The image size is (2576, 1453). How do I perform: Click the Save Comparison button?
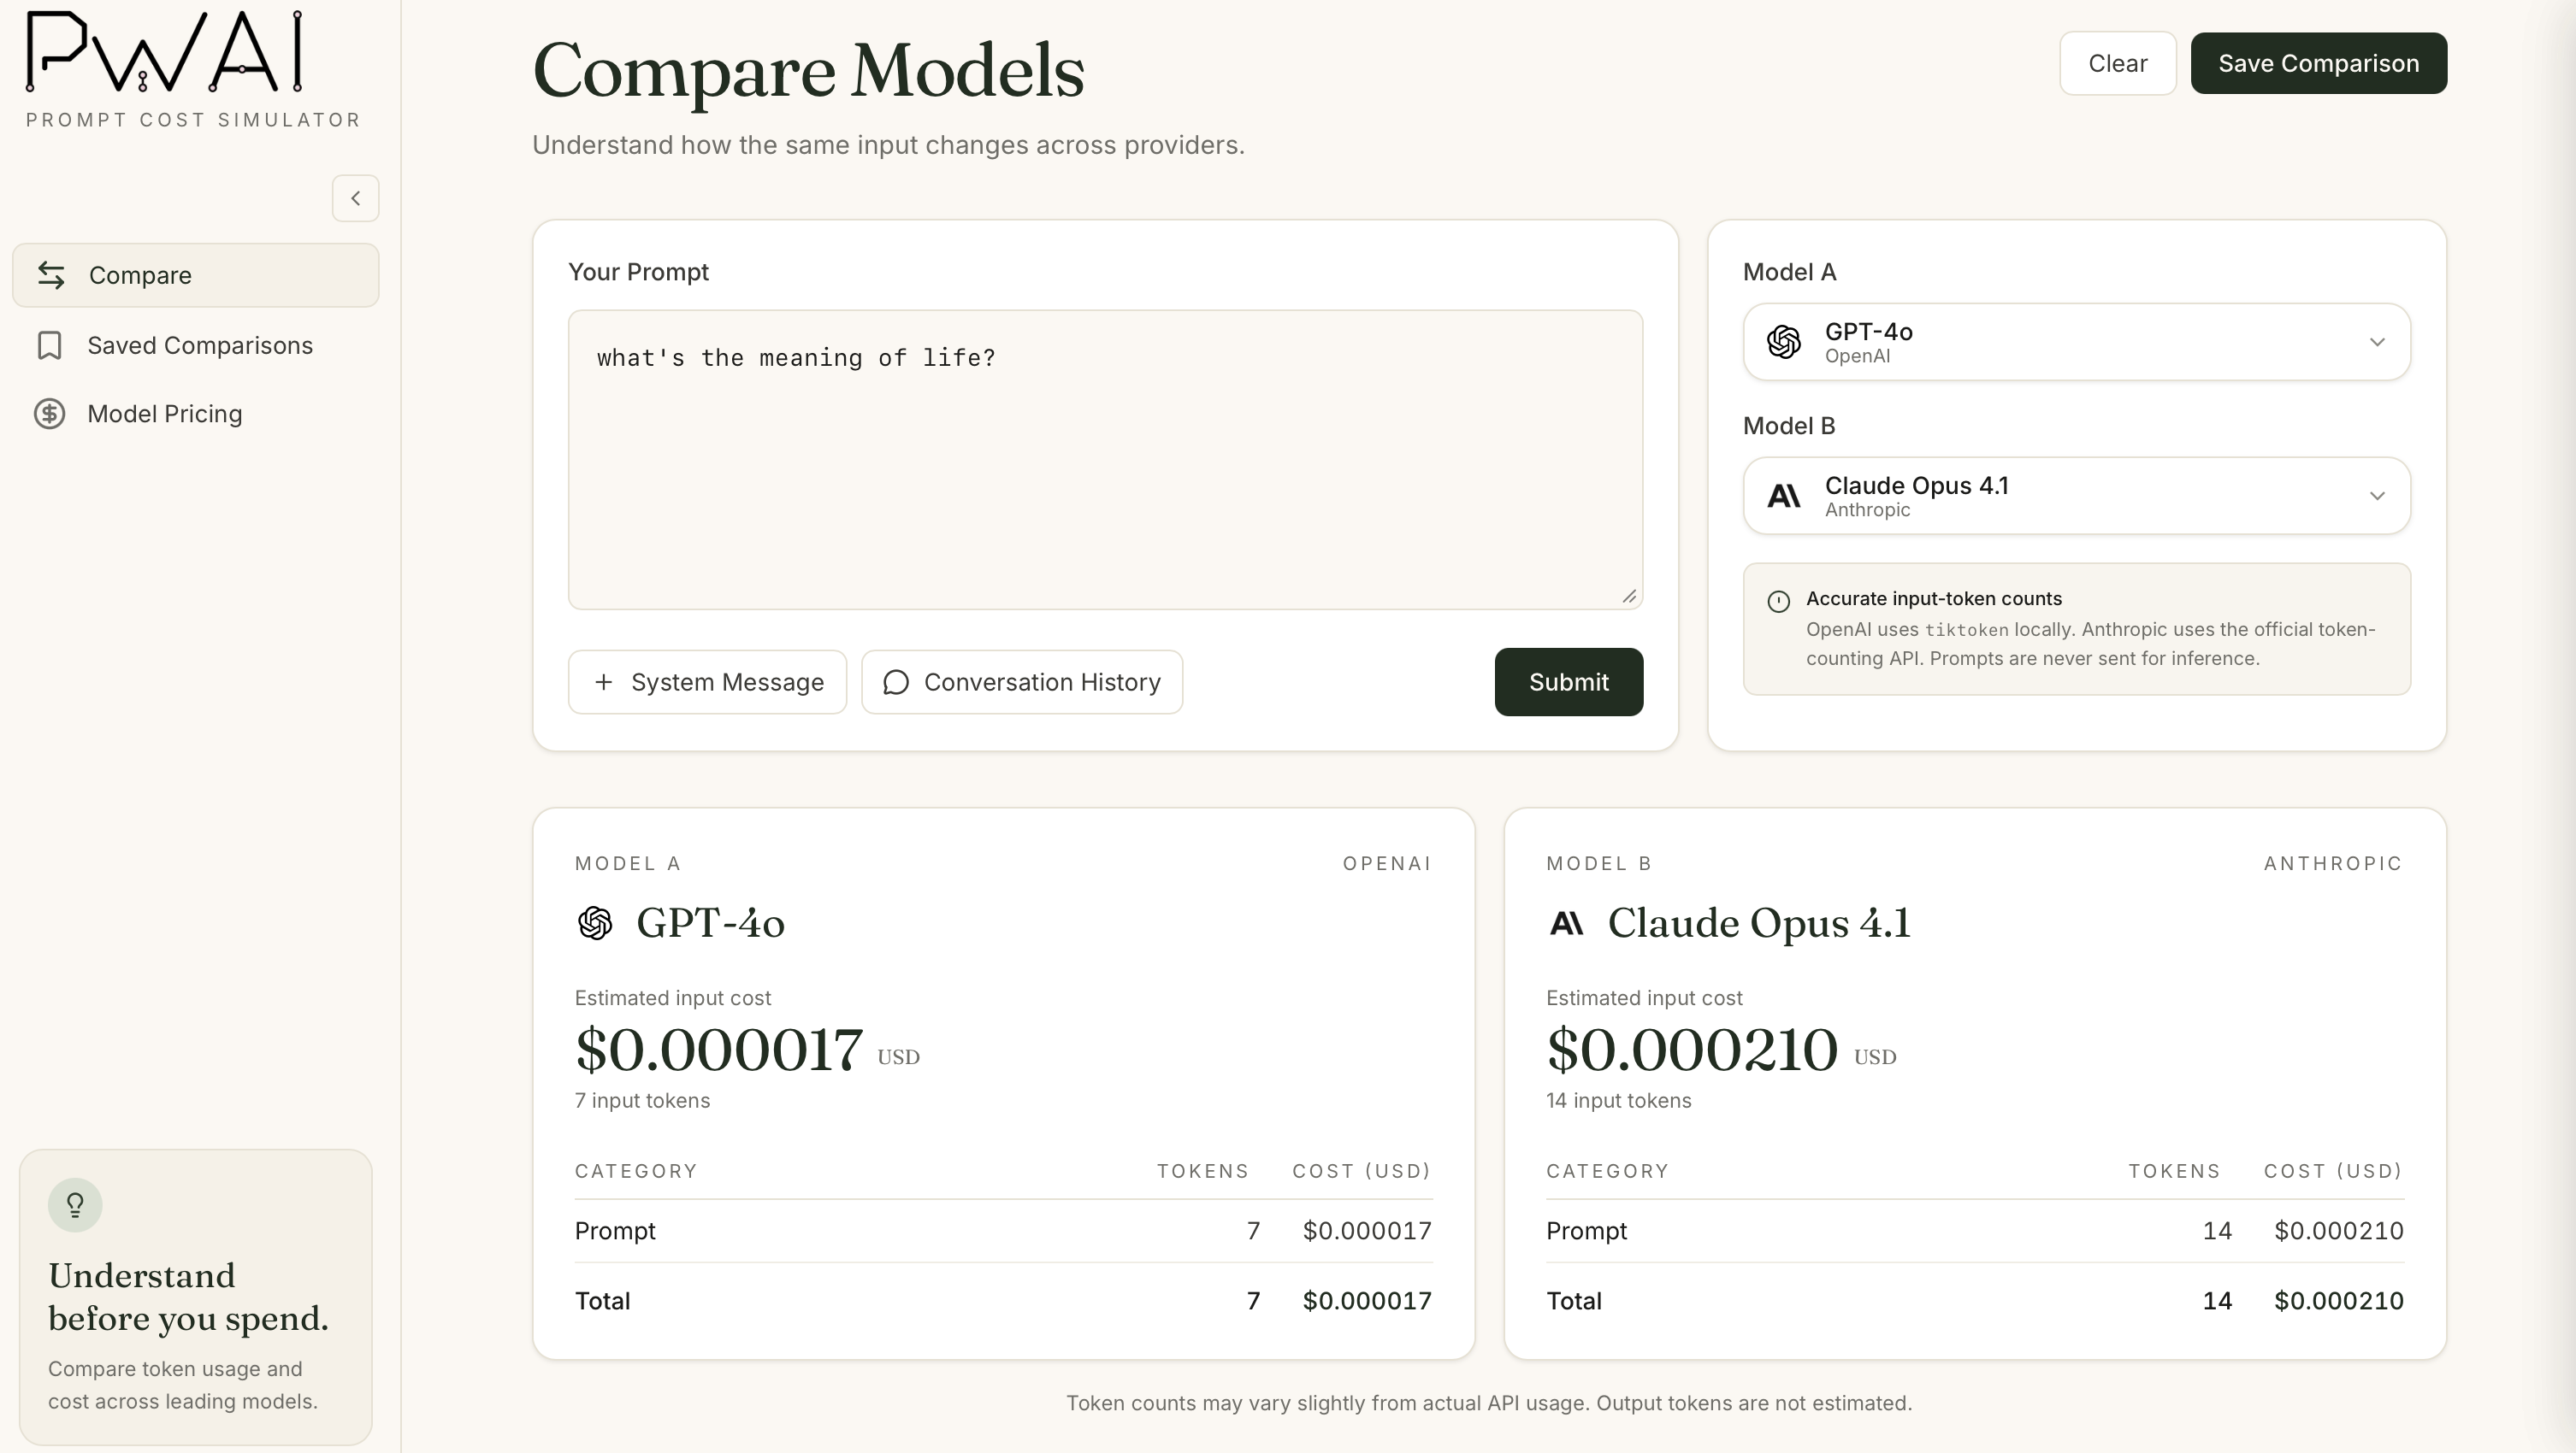tap(2318, 63)
